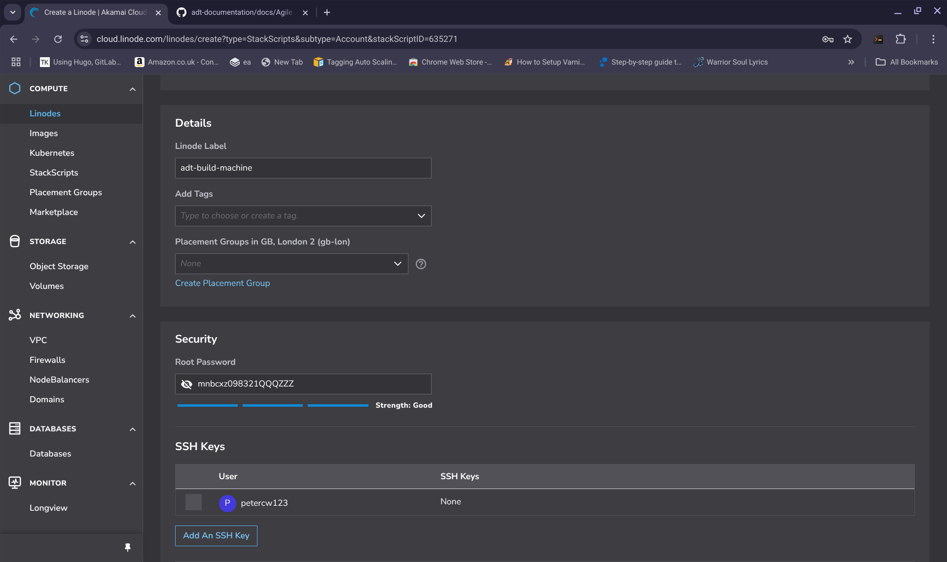This screenshot has width=947, height=562.
Task: Collapse the Networking section chevron
Action: [132, 316]
